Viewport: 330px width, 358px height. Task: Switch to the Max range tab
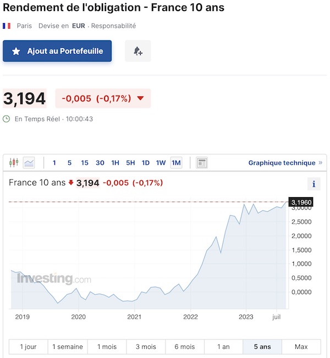pyautogui.click(x=301, y=346)
